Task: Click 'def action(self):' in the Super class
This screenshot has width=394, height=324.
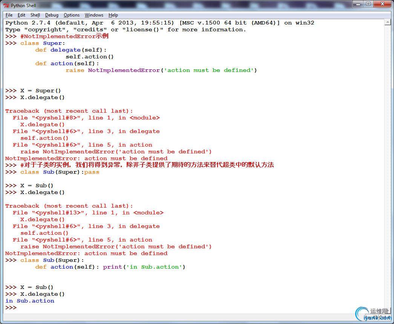Action: click(x=67, y=64)
